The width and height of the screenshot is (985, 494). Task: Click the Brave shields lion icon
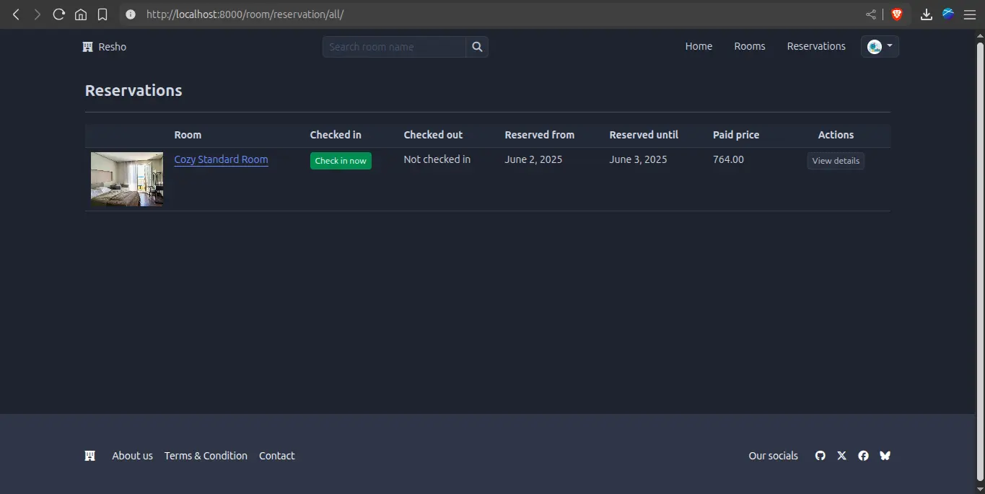[897, 14]
